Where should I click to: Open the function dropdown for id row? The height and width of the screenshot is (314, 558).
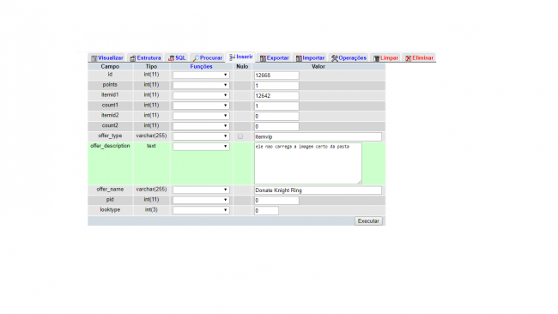point(201,75)
